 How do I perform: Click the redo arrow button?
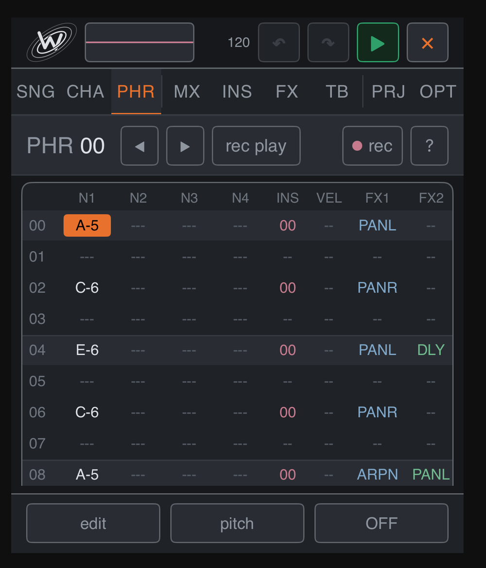pyautogui.click(x=328, y=42)
